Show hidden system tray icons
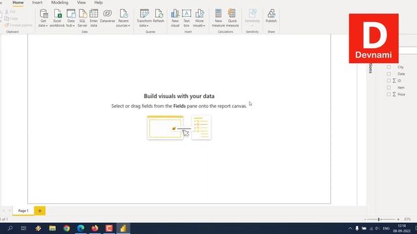This screenshot has height=234, width=417. [x=350, y=228]
